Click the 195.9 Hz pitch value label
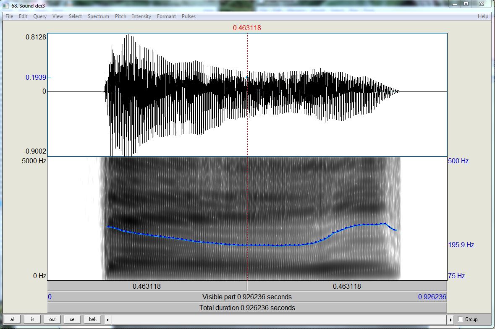This screenshot has width=495, height=329. pyautogui.click(x=461, y=245)
